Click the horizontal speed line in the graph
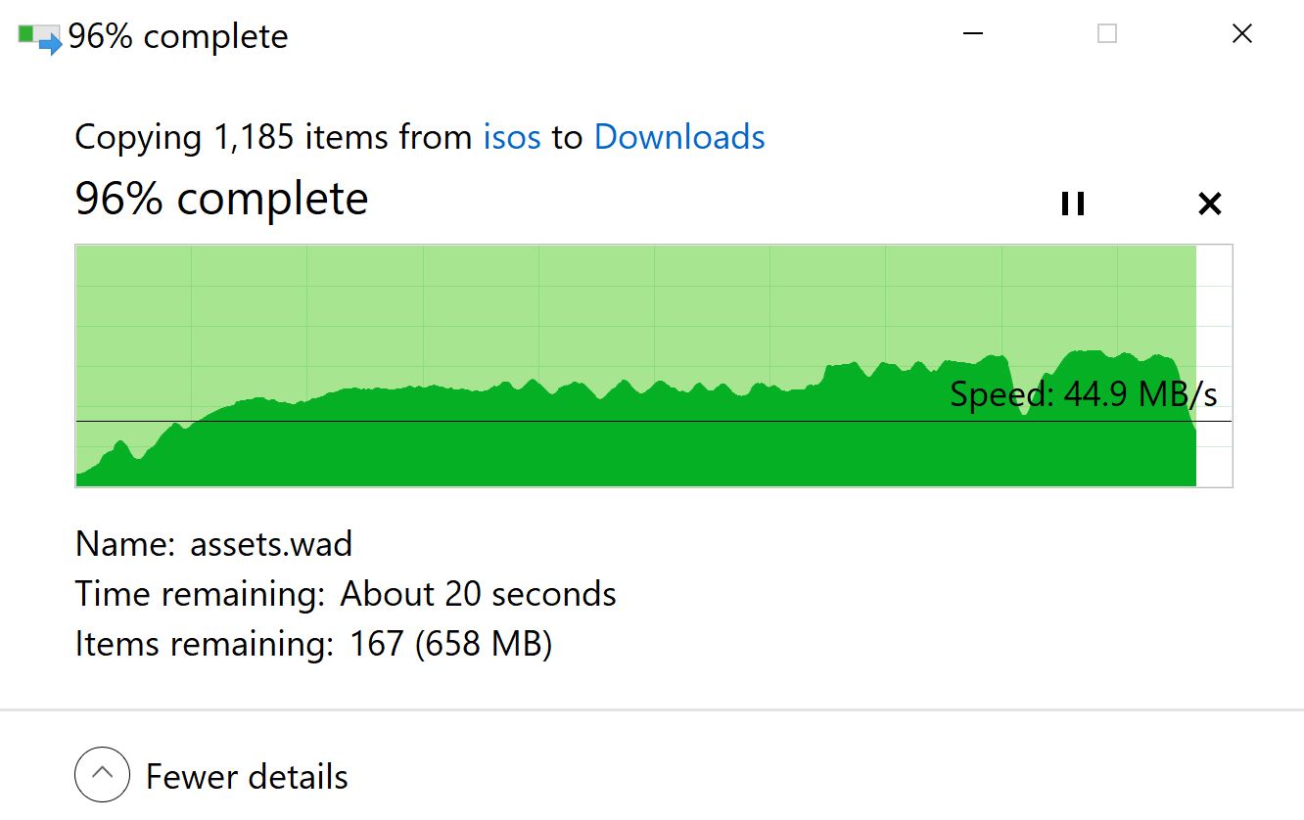 coord(489,422)
